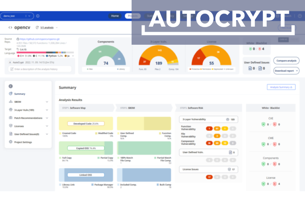Open 3-Layer Vuln.(189) in the sidebar
Screen dimensions: 305x202
click(24, 110)
